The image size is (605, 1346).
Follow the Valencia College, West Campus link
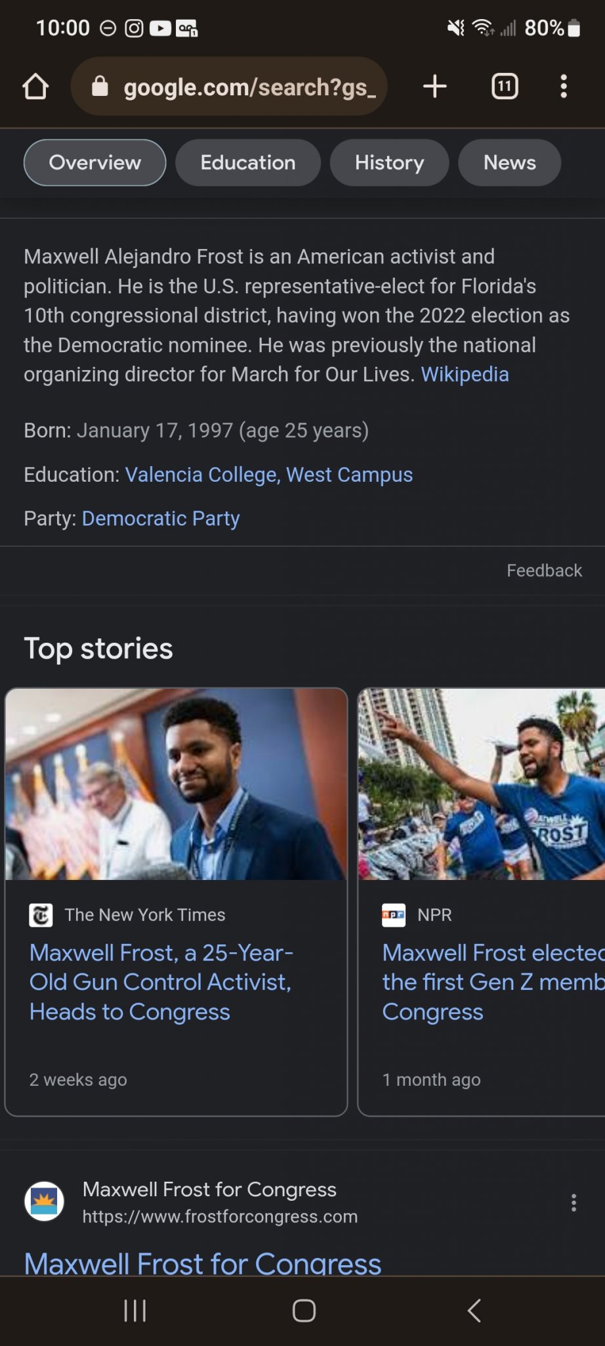tap(269, 475)
